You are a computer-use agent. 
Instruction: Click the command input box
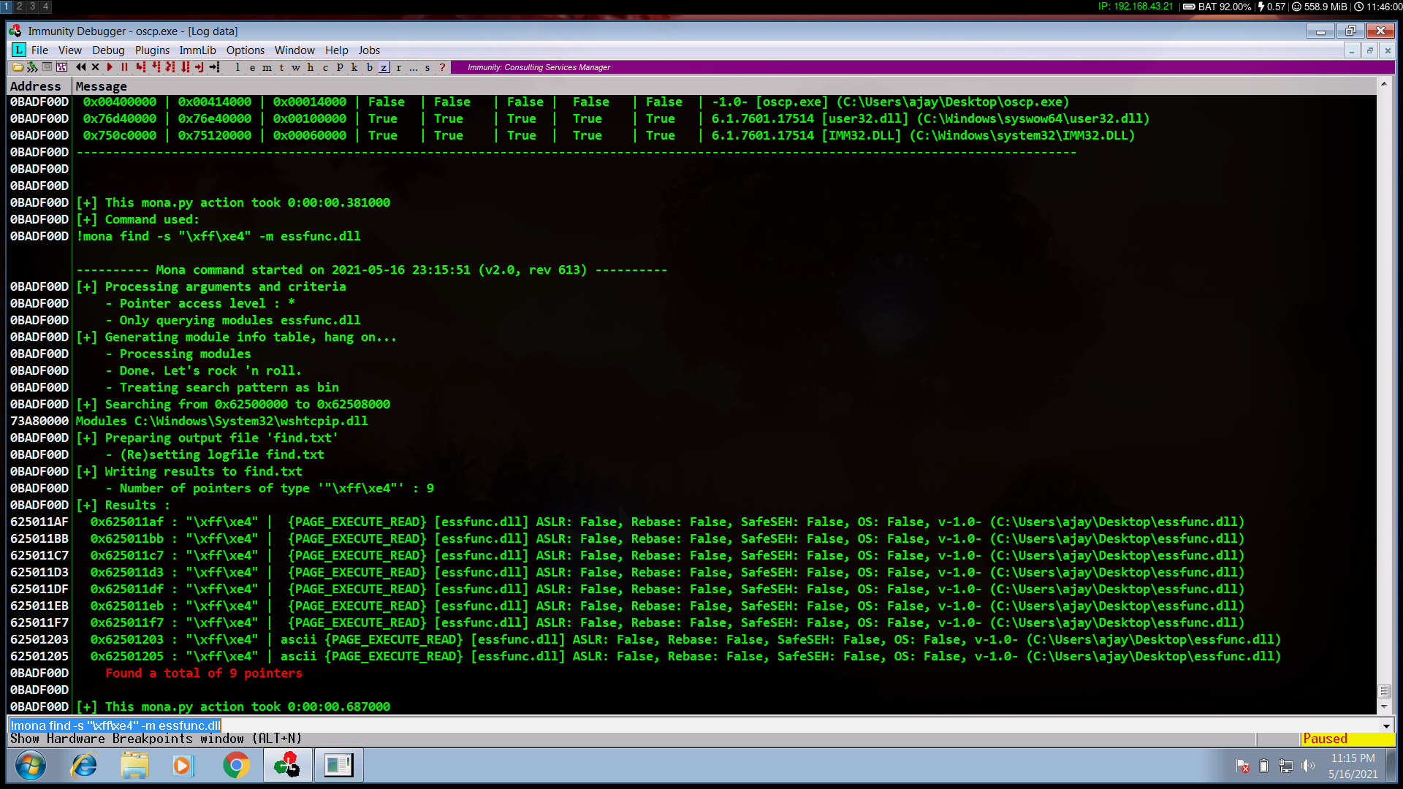coord(693,725)
